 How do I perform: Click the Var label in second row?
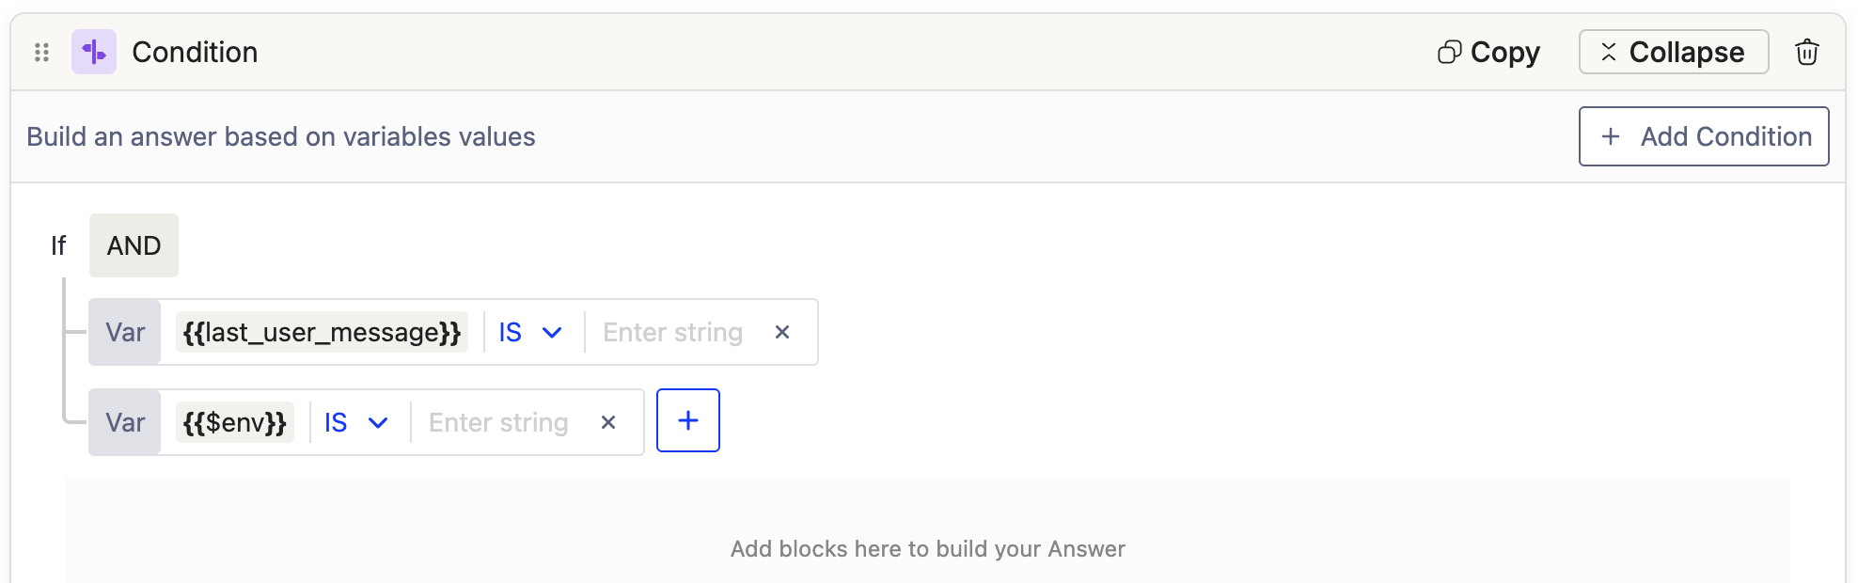(125, 422)
